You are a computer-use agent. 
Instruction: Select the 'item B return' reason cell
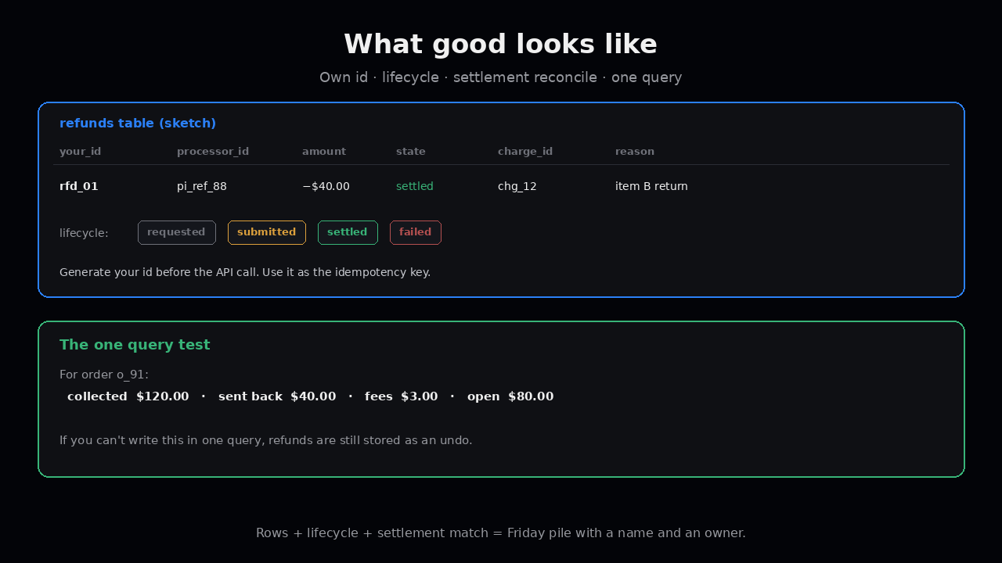pos(651,186)
